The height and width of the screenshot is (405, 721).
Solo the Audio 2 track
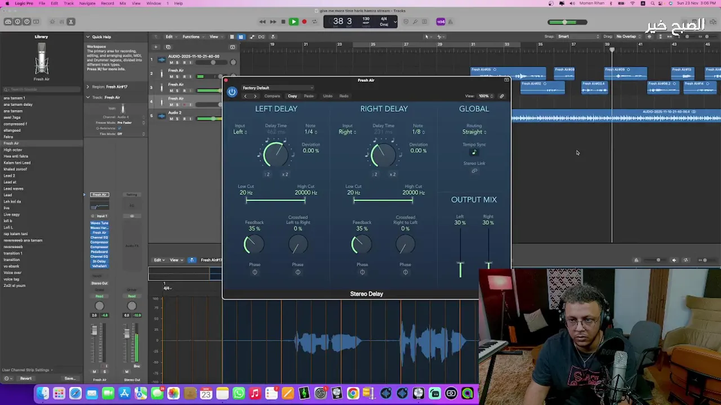tap(177, 119)
